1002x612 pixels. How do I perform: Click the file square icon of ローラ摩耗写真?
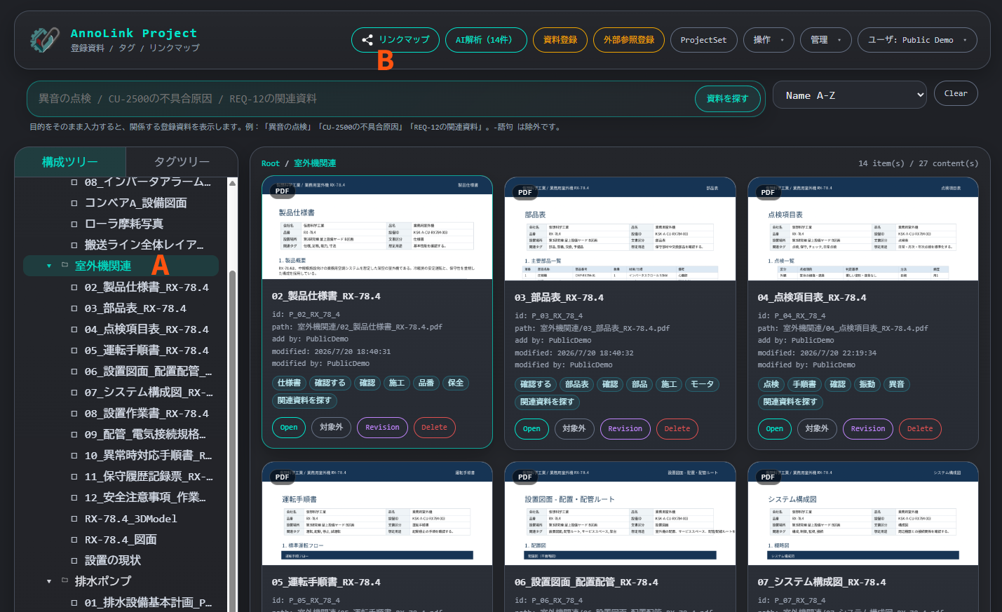coord(74,224)
